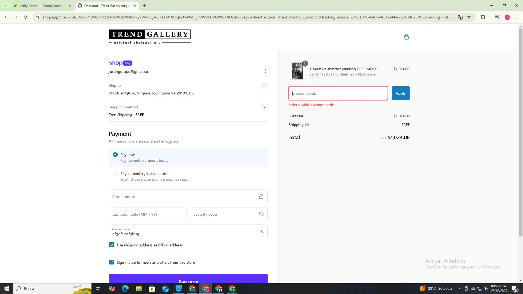The width and height of the screenshot is (523, 294).
Task: Click the Card number input field
Action: (x=188, y=197)
